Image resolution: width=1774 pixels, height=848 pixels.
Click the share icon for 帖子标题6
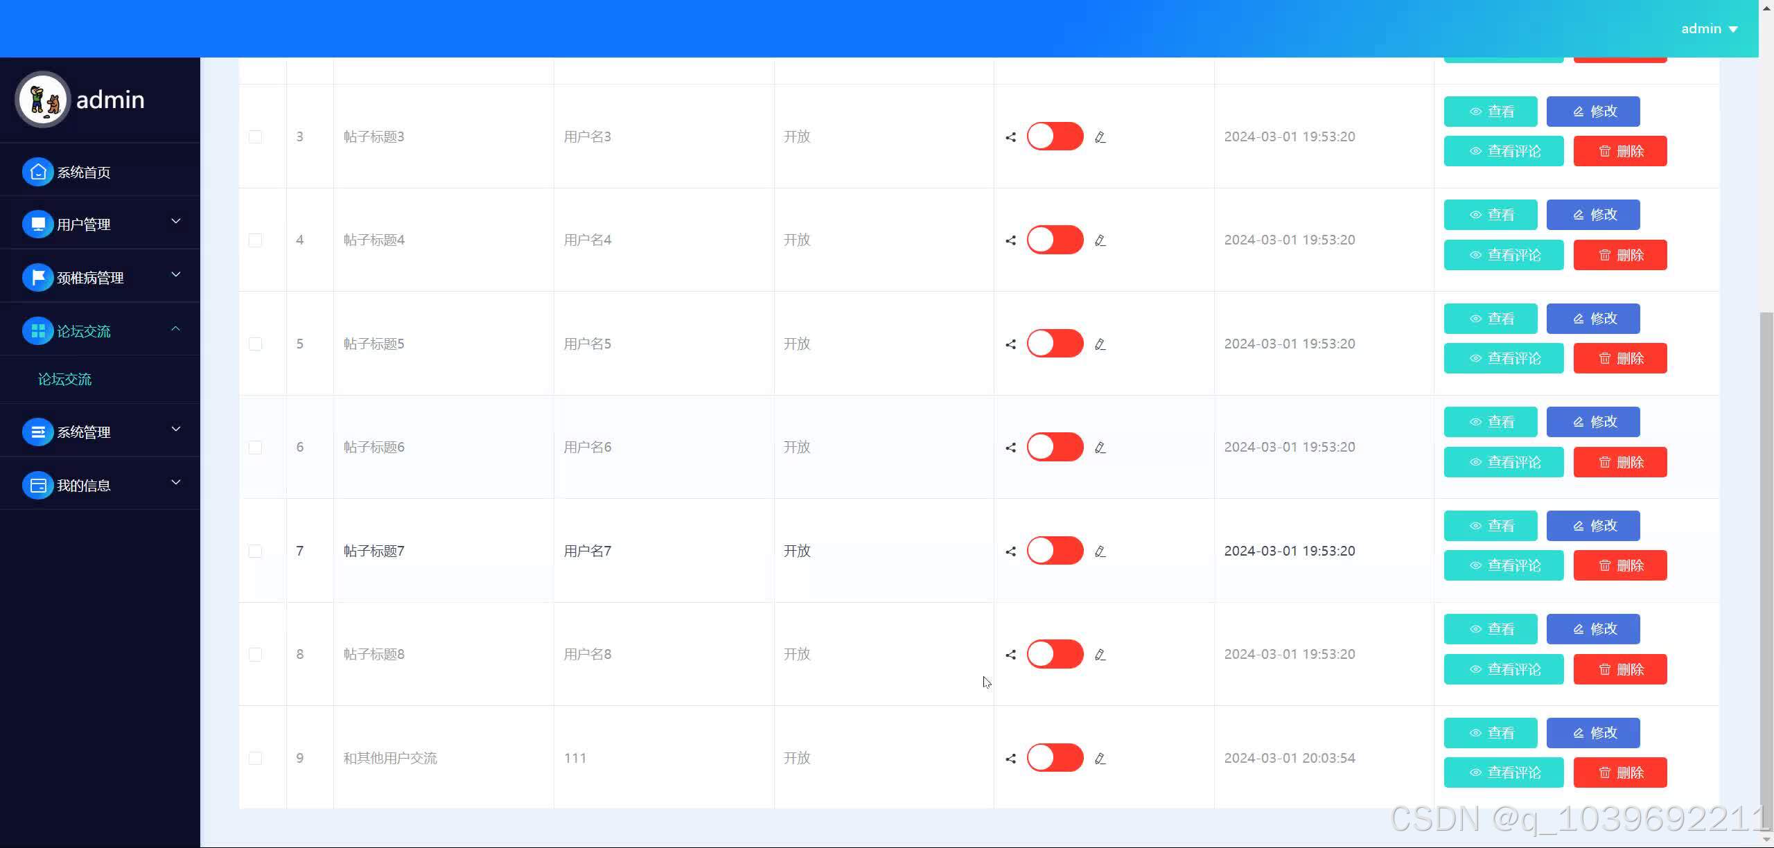pyautogui.click(x=1010, y=448)
